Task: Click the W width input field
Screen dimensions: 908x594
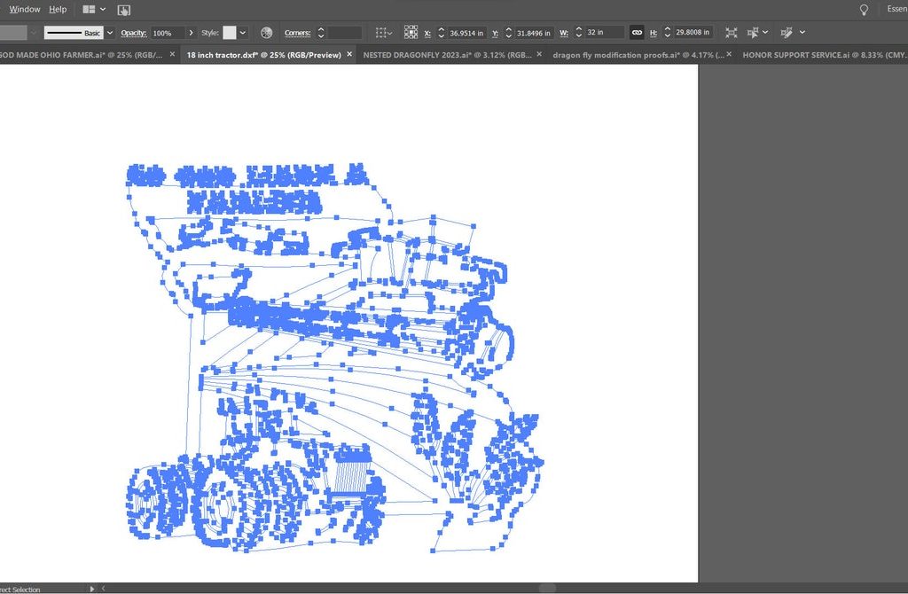Action: coord(605,33)
